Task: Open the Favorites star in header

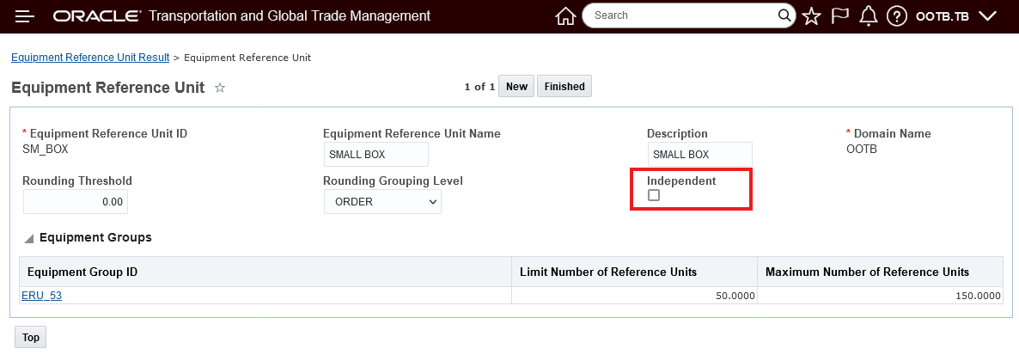Action: click(811, 16)
